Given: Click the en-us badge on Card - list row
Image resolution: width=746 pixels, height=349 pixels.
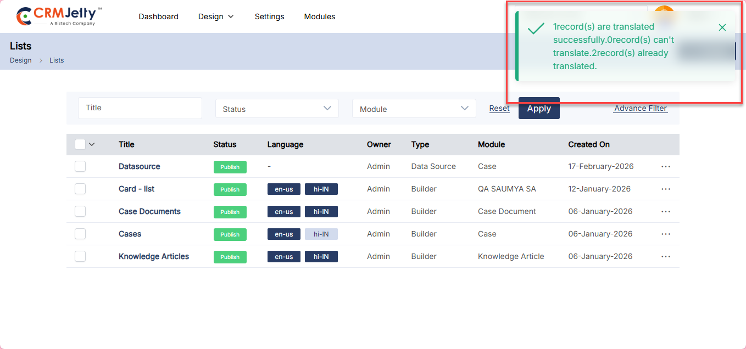Looking at the screenshot, I should coord(283,189).
